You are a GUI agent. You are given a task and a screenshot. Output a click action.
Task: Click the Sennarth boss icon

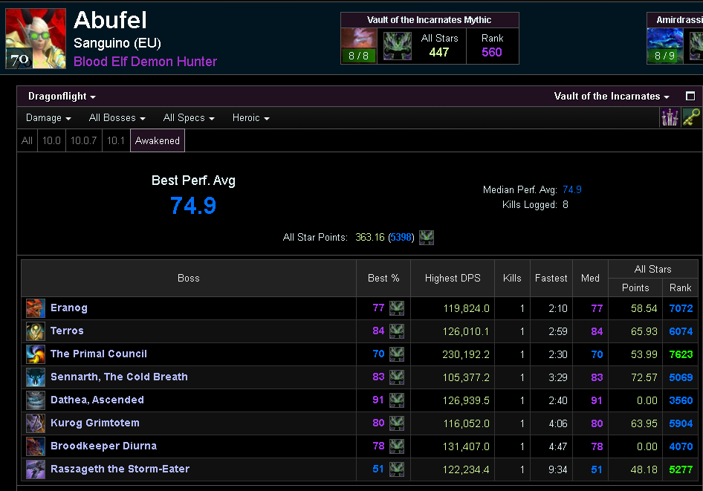click(x=36, y=377)
